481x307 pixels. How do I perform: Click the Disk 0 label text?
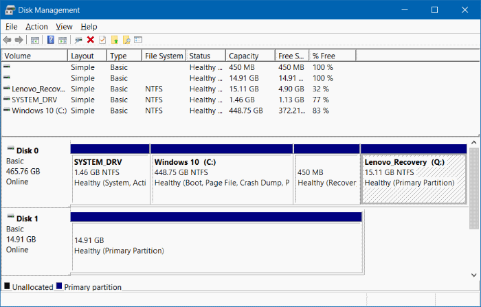point(27,150)
